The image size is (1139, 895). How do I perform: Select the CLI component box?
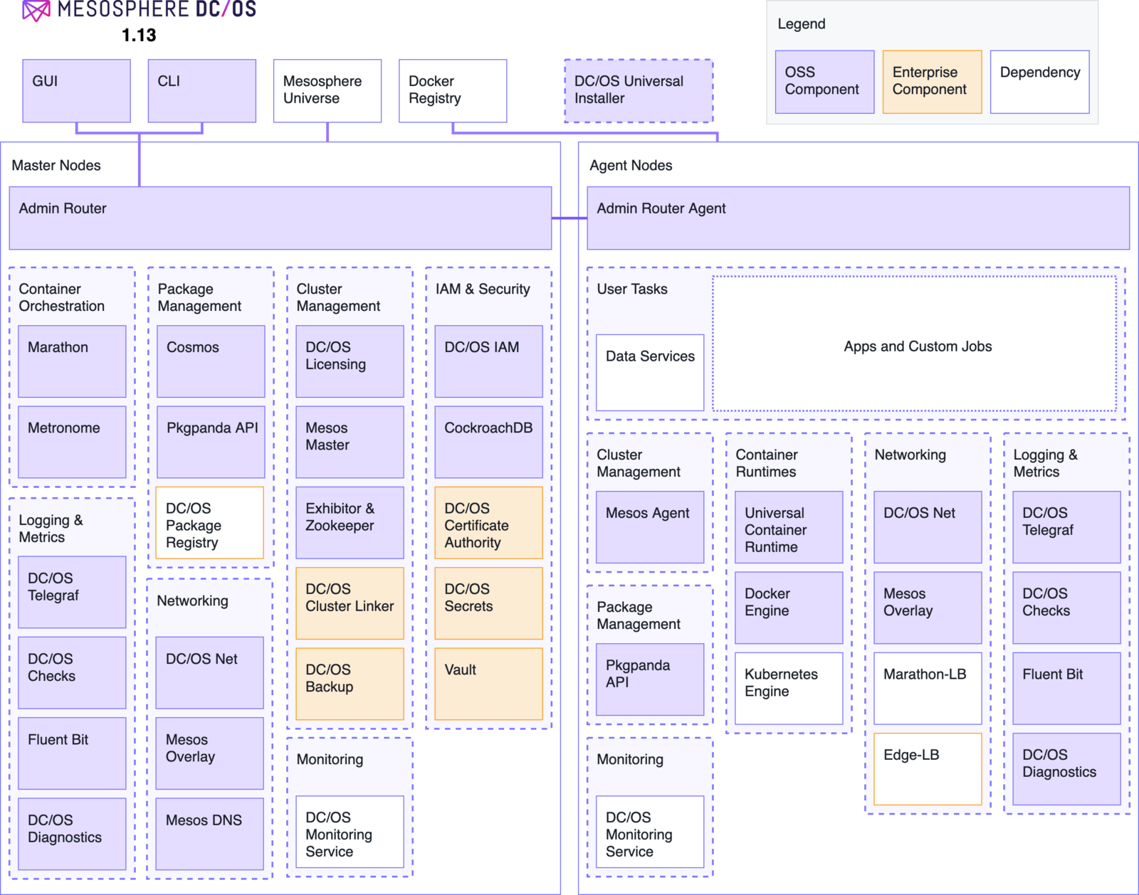pos(202,91)
